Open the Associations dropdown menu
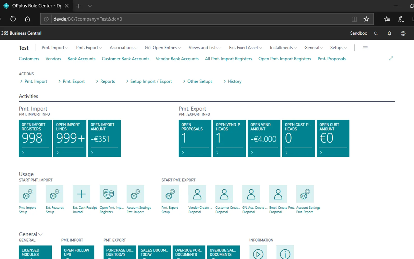414x259 pixels. (x=123, y=48)
